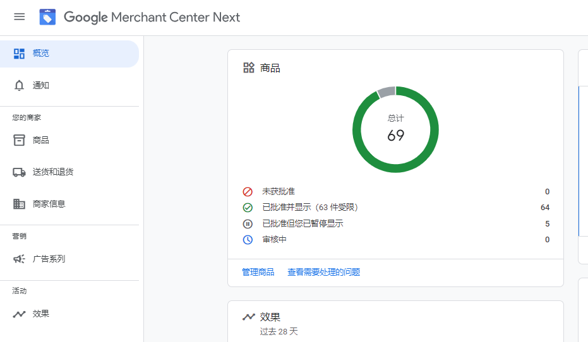
Task: Open the hamburger main menu
Action: click(x=20, y=17)
